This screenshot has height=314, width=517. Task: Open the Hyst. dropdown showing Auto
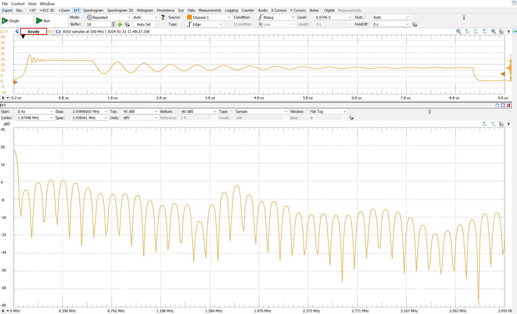tap(391, 17)
